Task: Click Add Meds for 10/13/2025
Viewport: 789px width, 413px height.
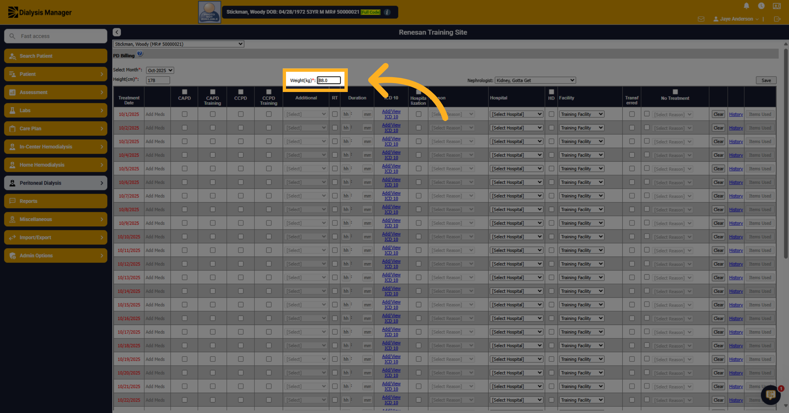Action: click(x=155, y=278)
